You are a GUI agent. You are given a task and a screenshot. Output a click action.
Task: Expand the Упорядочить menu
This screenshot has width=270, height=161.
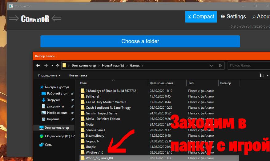tap(49, 75)
